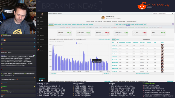Click the chart date range slider bar

80,73
